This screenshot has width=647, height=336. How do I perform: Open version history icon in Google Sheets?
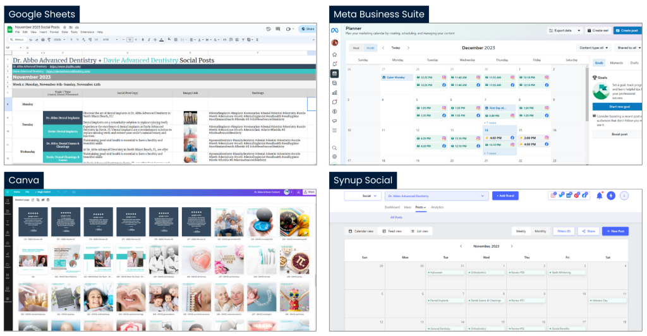pyautogui.click(x=268, y=29)
